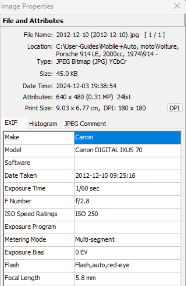186x286 pixels.
Task: Switch to the Histogram tab
Action: point(43,124)
